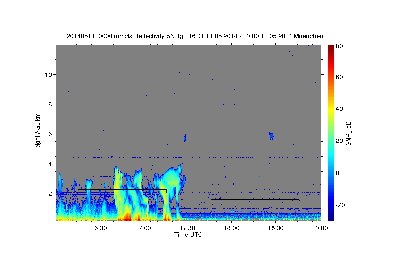397x265 pixels.
Task: Select the 19:00 time tick label
Action: tap(320, 228)
